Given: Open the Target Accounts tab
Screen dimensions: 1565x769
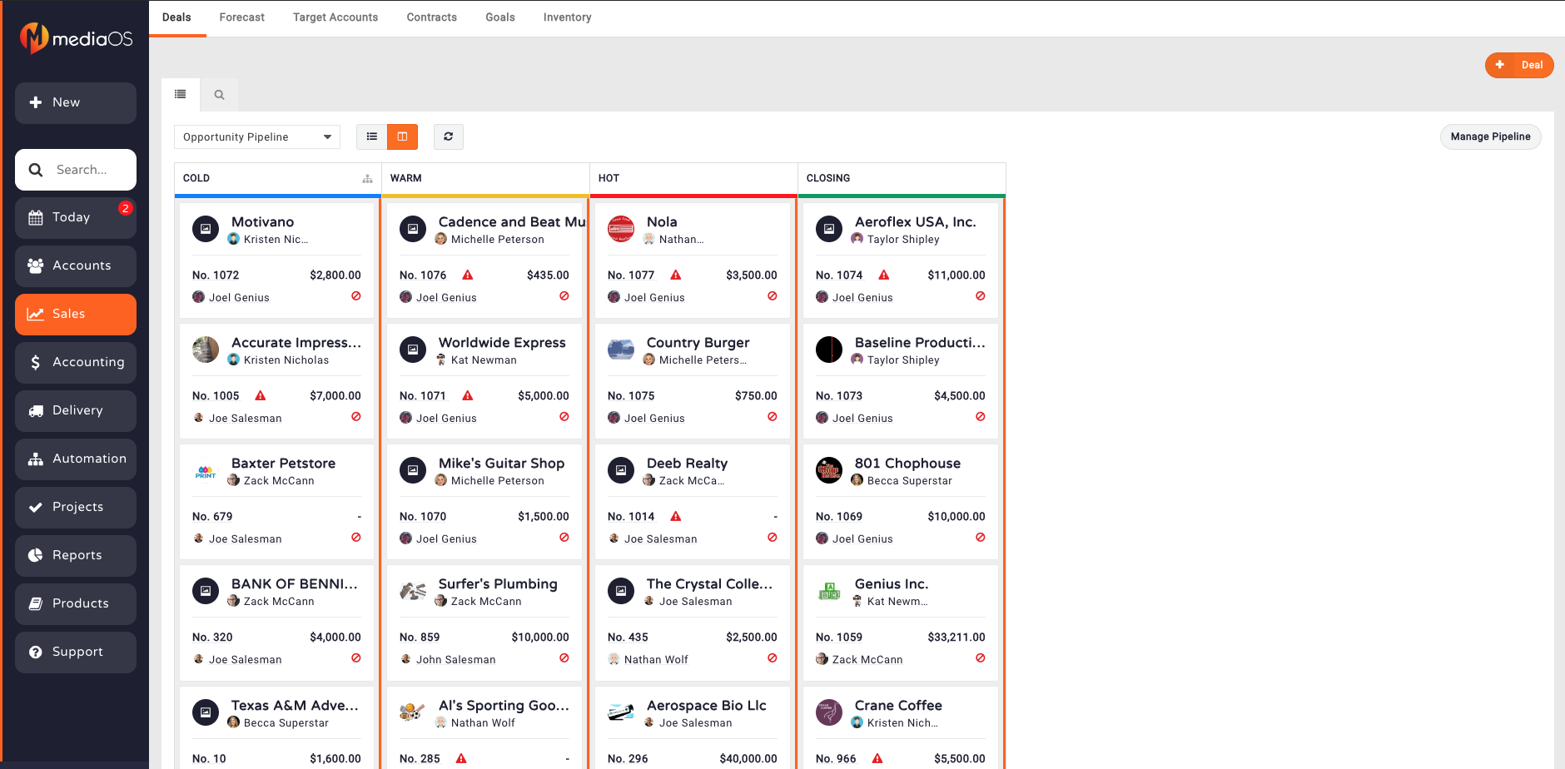Looking at the screenshot, I should point(335,17).
